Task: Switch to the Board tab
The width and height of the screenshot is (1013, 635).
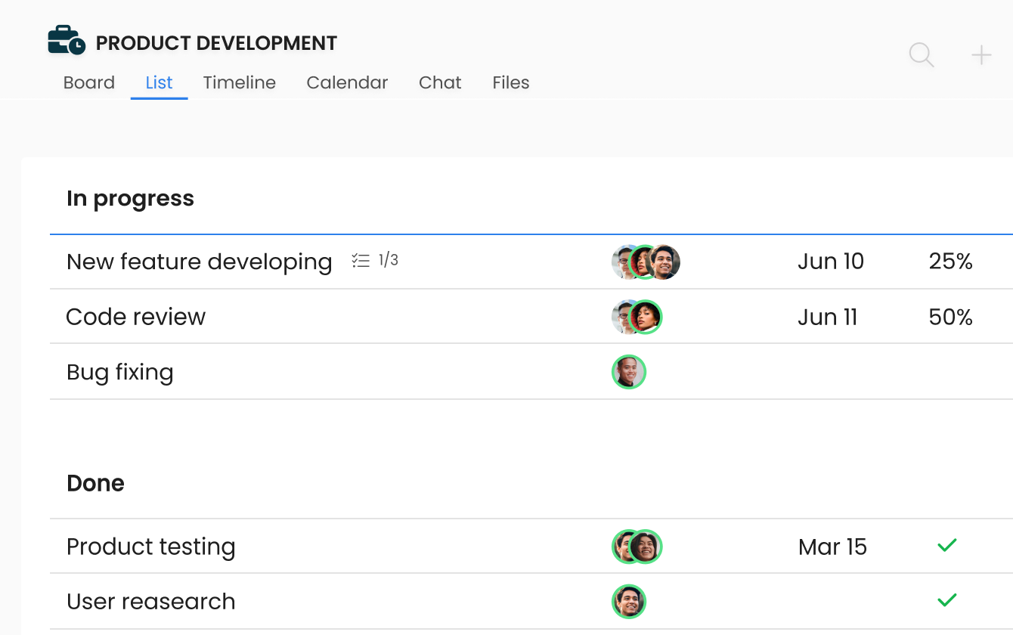Action: [x=89, y=82]
